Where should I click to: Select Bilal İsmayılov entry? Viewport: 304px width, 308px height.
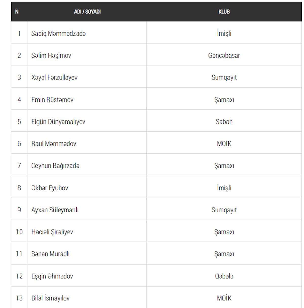50,298
